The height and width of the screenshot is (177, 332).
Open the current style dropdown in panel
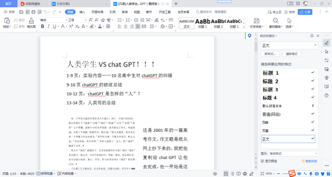[x=315, y=46]
